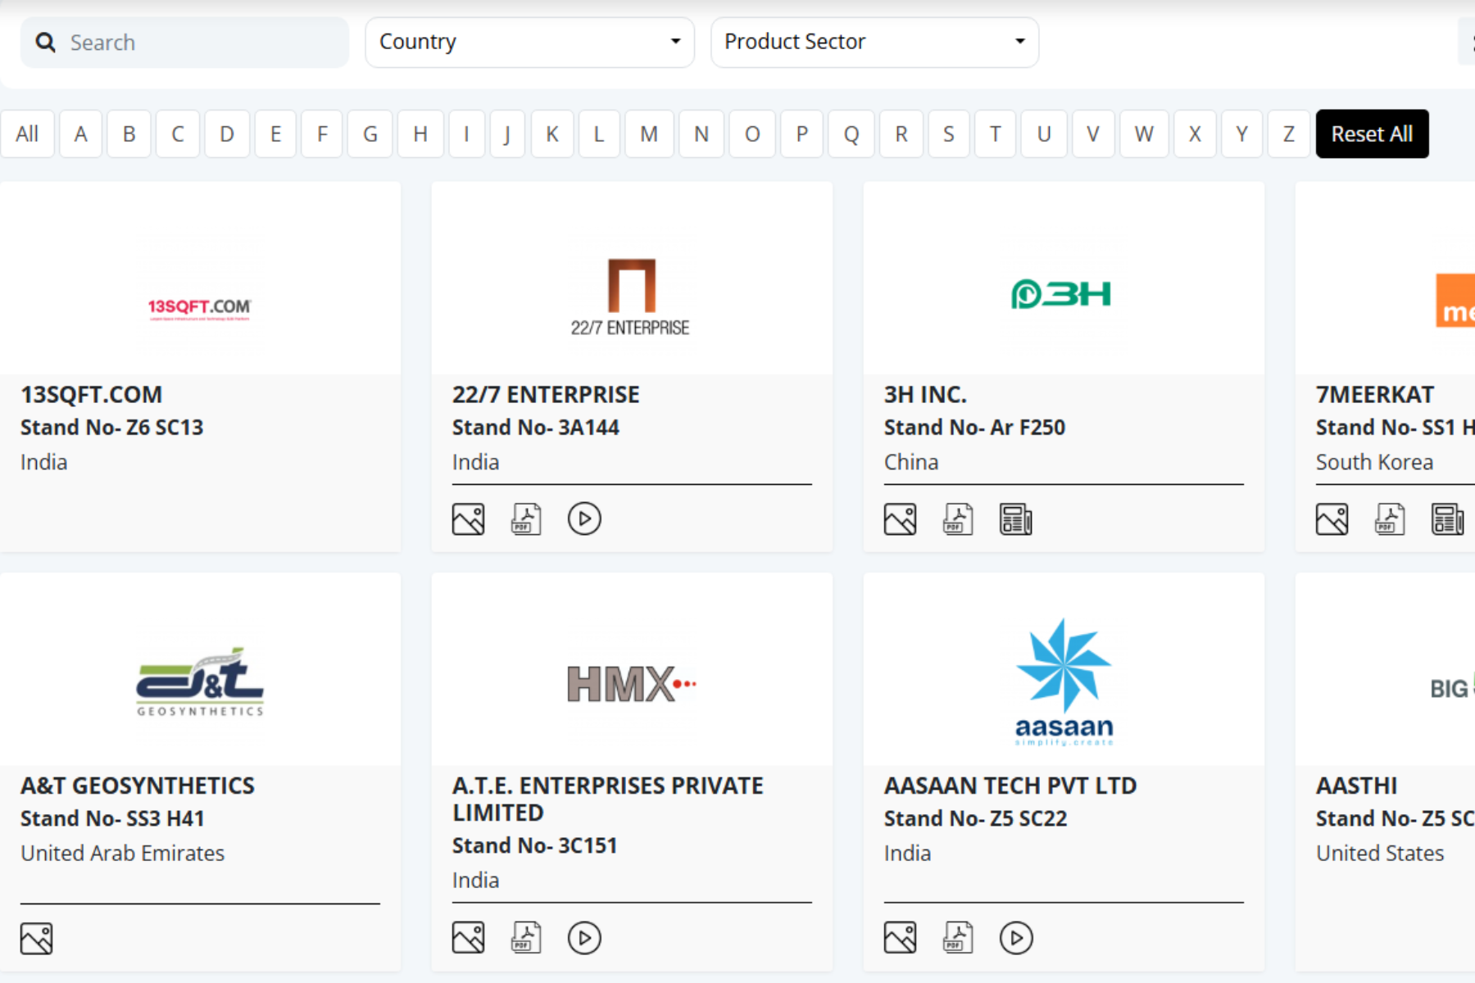
Task: View image gallery for 7Meerkat
Action: (x=1332, y=519)
